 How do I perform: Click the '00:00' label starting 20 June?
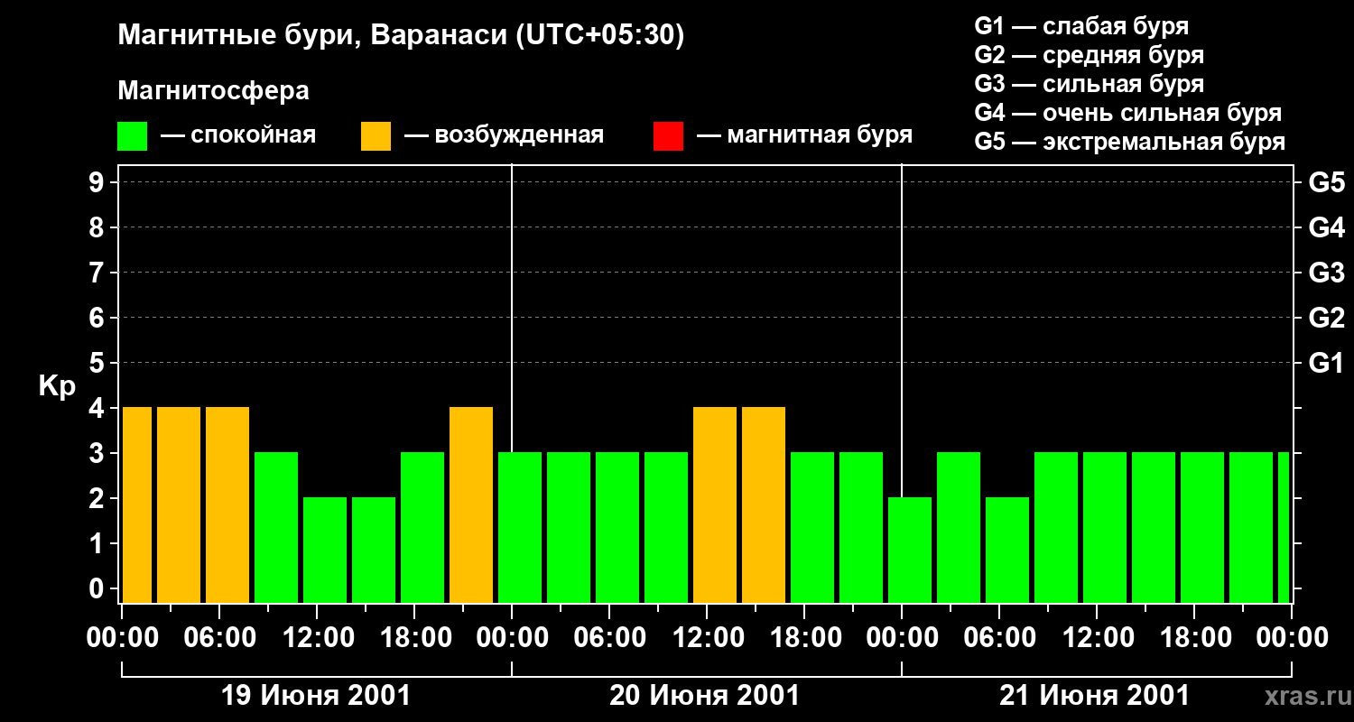[x=512, y=637]
